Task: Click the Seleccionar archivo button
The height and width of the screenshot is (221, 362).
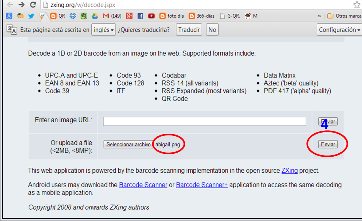Action: click(x=128, y=144)
